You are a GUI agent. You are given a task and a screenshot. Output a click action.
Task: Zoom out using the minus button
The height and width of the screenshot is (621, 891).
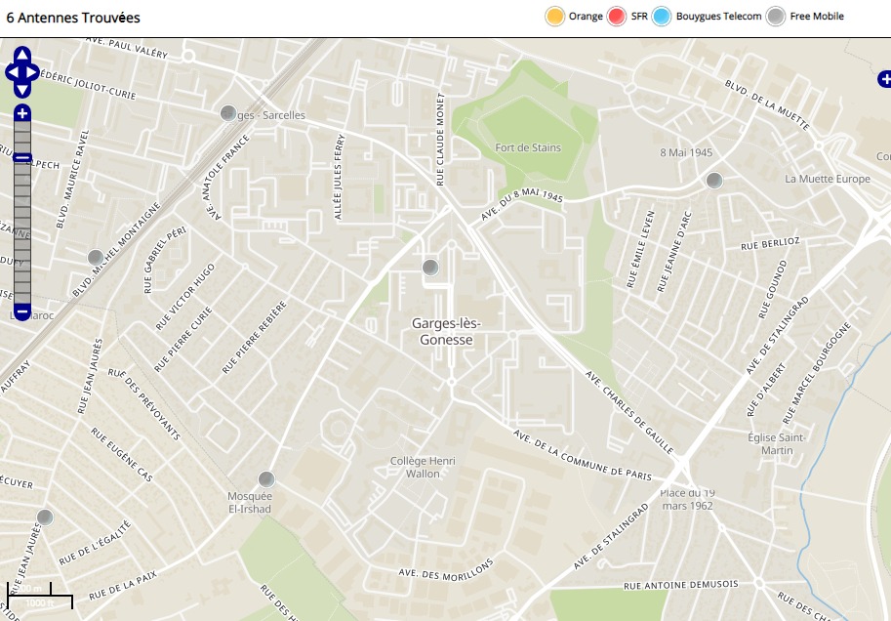tap(22, 312)
